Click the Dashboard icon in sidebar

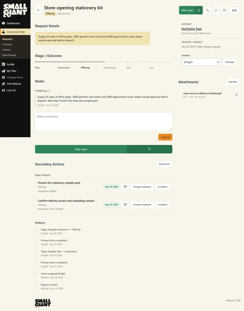click(3, 23)
